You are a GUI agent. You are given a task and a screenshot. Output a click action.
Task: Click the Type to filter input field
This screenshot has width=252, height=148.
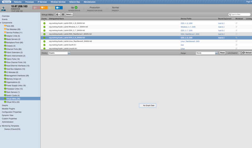[239, 15]
